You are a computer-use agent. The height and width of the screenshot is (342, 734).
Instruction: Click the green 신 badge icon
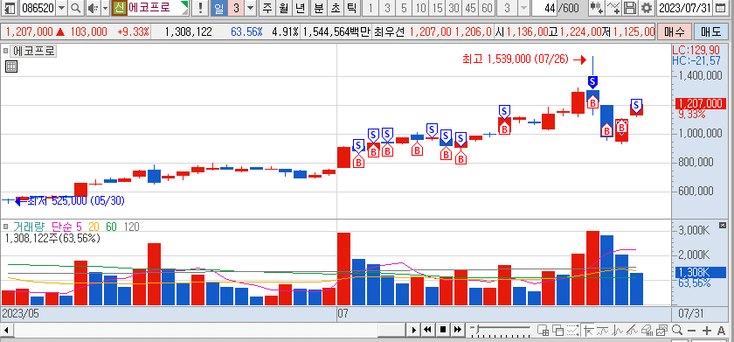click(120, 8)
